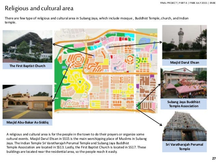218x163 pixels.
Task: Select the 'Subang Jaya Buddhist Temple Association' caption
Action: pos(183,104)
